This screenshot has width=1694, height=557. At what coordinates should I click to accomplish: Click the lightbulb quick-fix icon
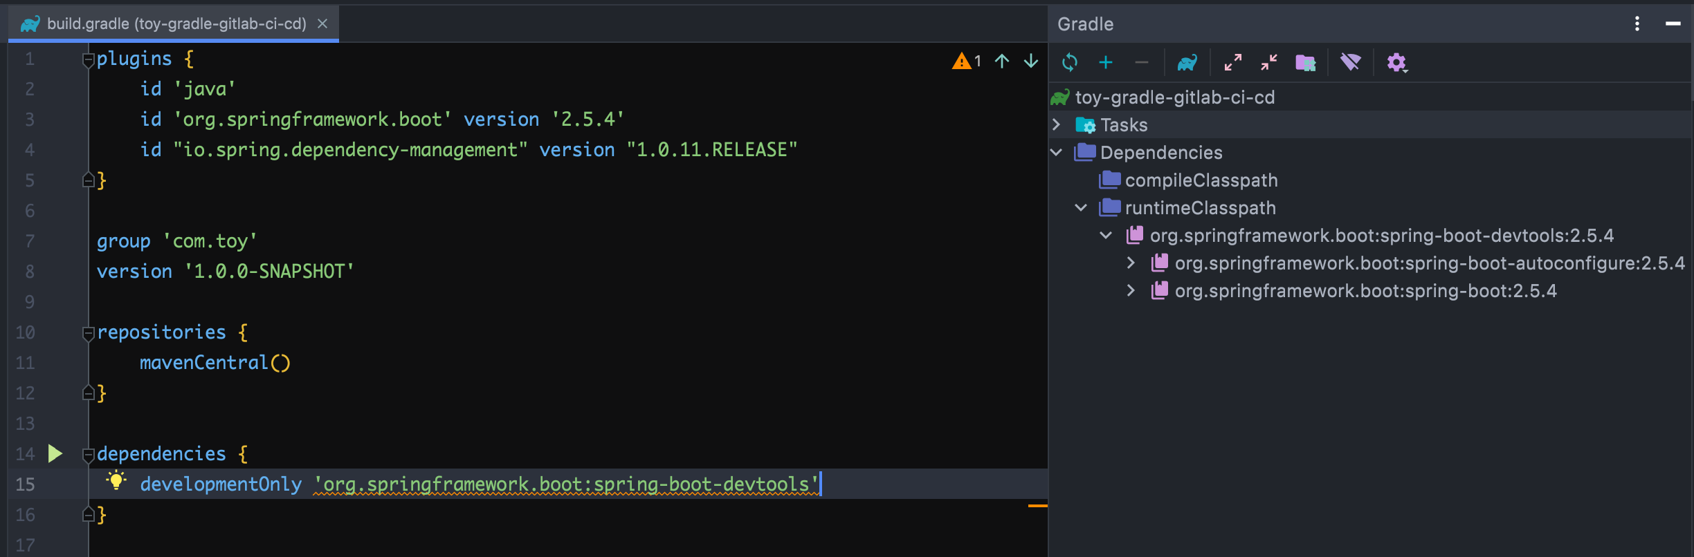[116, 480]
